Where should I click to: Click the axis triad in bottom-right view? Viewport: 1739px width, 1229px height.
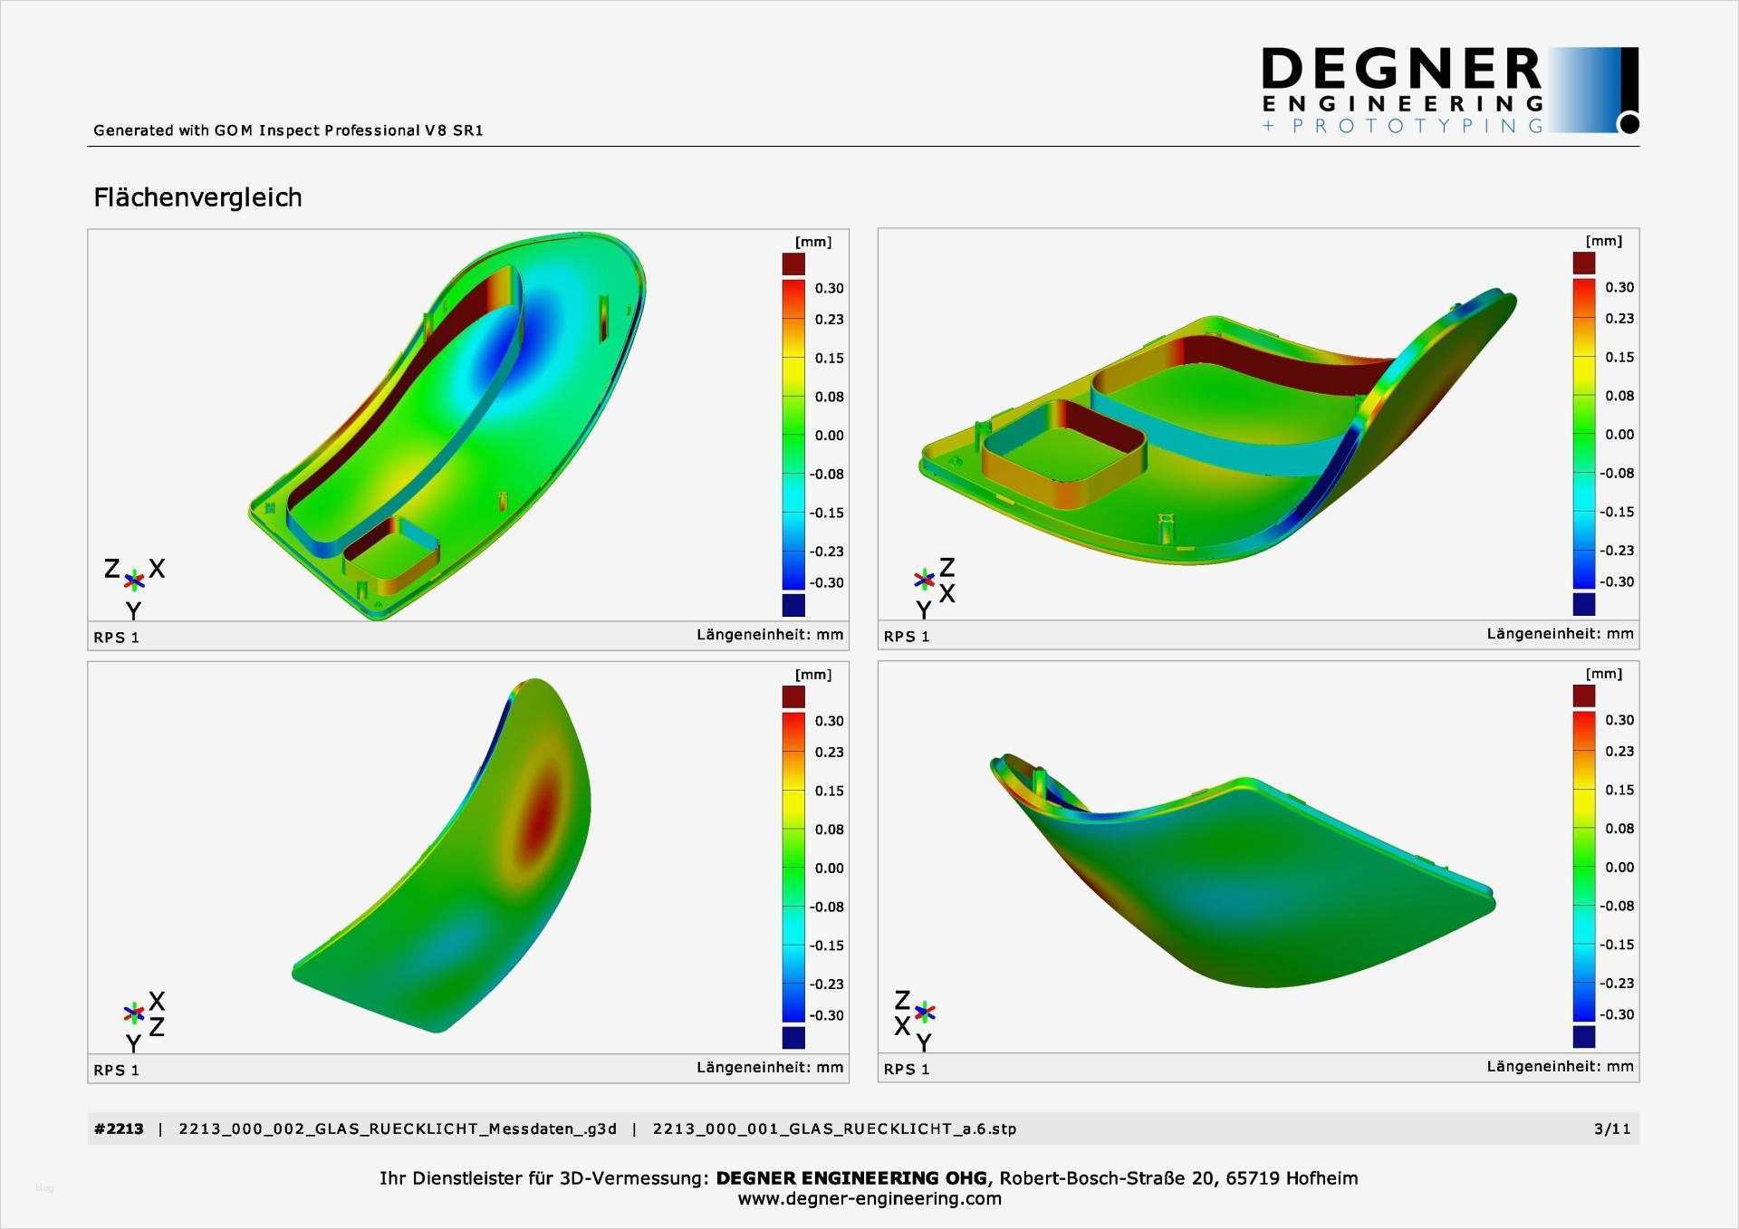[x=925, y=1012]
